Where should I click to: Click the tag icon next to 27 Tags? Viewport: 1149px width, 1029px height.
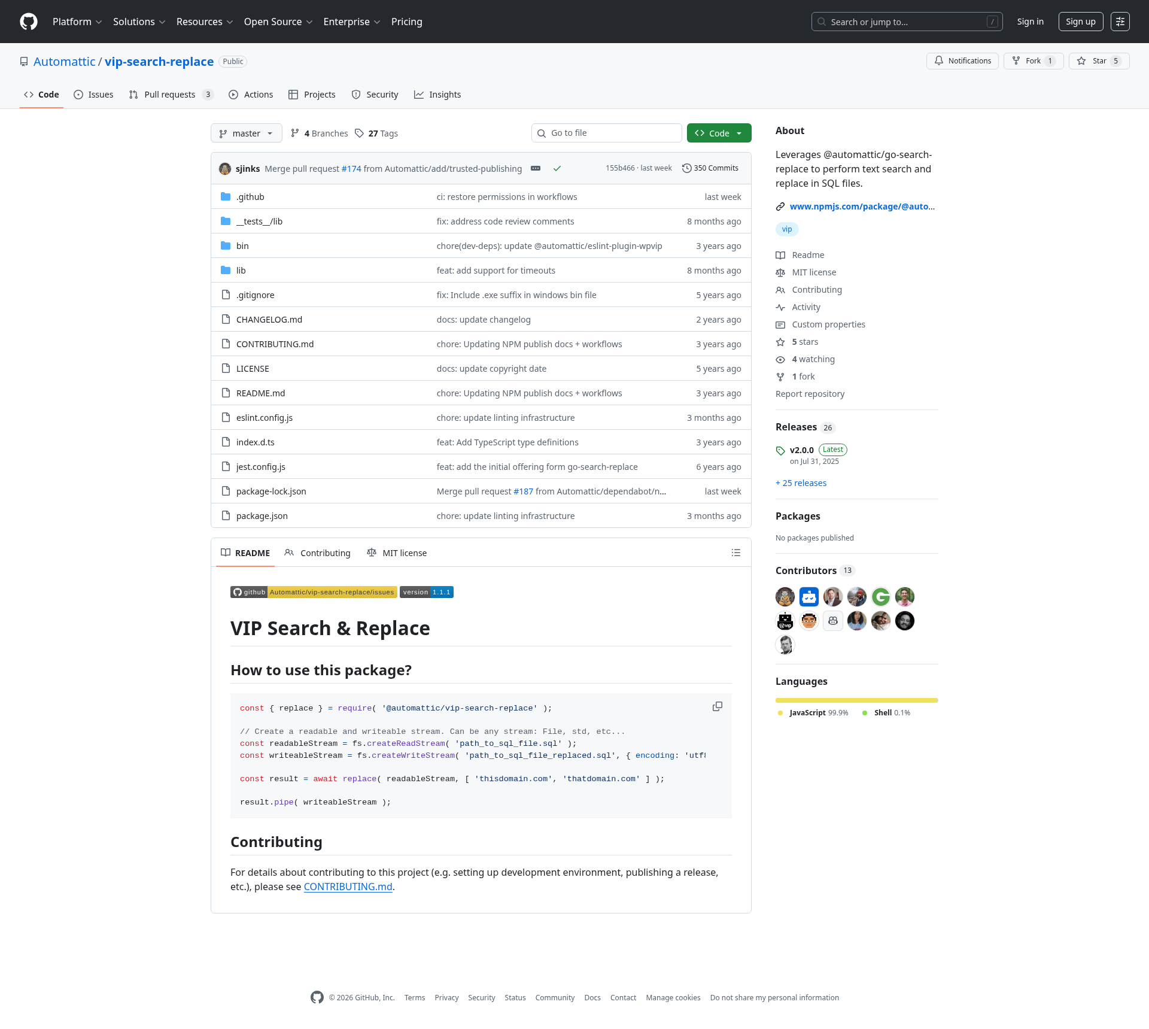click(359, 133)
